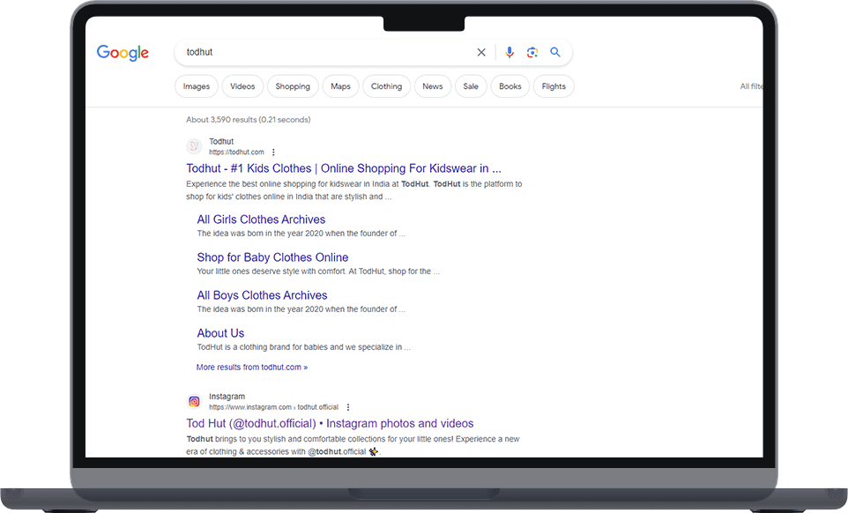Click the About 3,590 results text

(x=249, y=120)
